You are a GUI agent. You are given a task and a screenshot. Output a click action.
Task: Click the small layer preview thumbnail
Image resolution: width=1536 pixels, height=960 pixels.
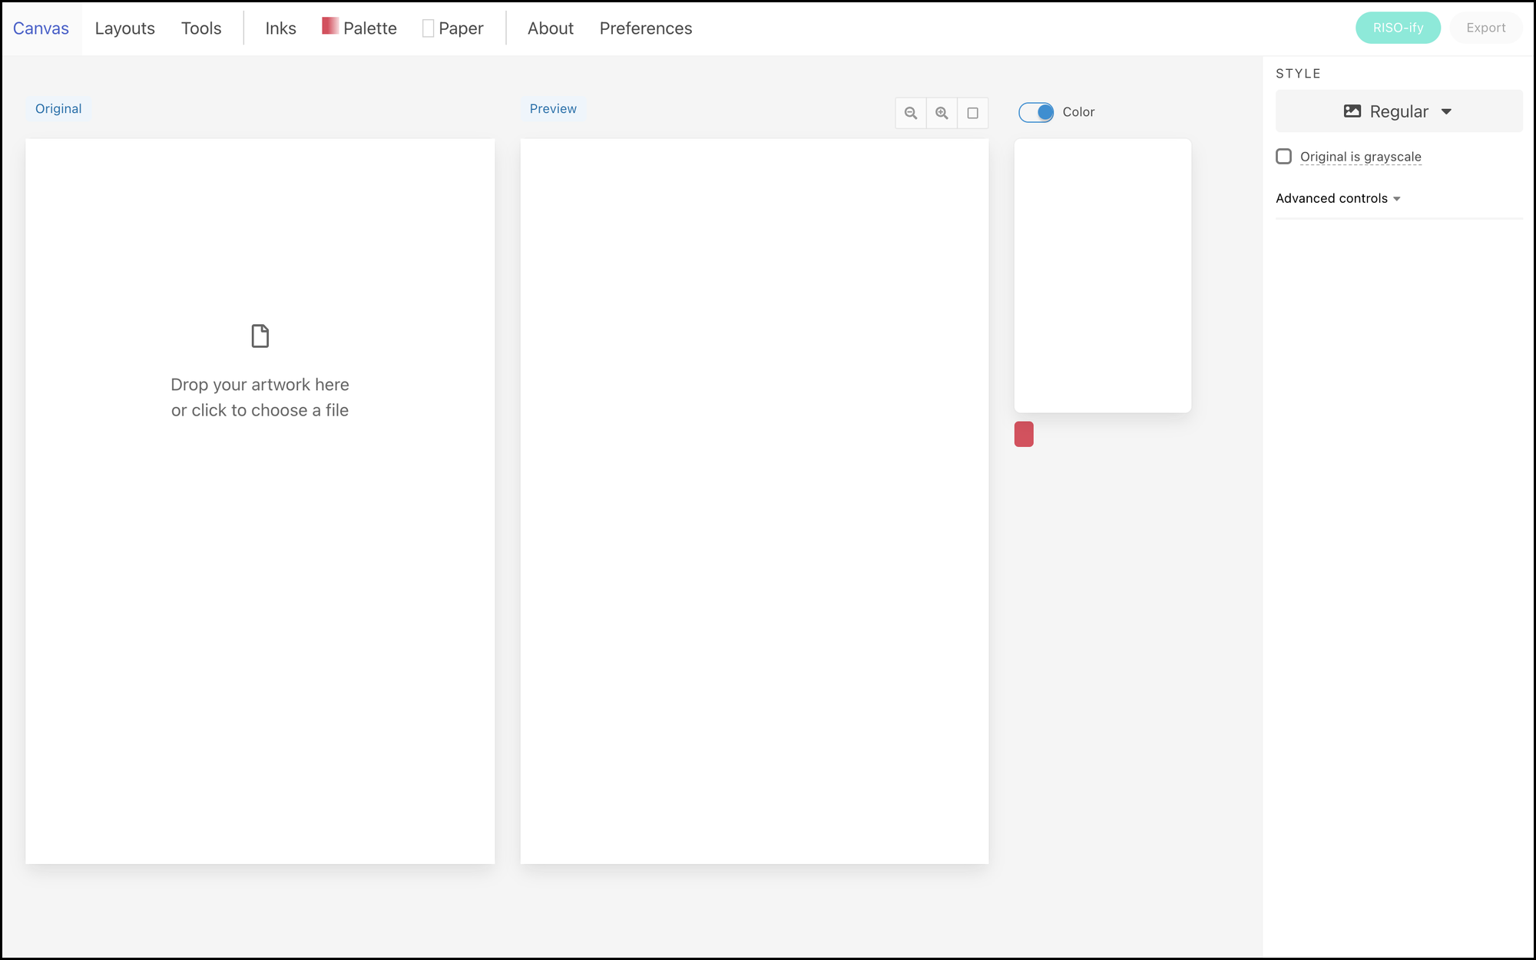pos(1102,276)
